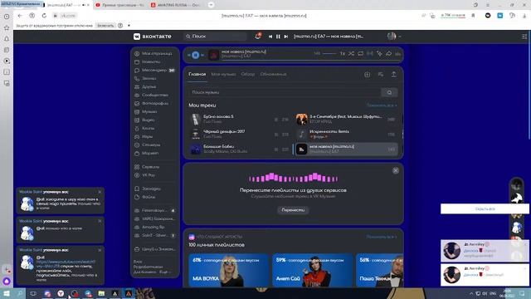
Task: Open YouTube link in bottom notification
Action: (x=66, y=264)
